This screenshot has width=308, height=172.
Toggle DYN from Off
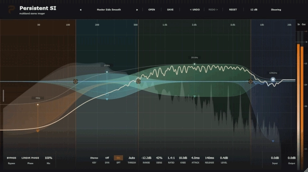(107, 158)
